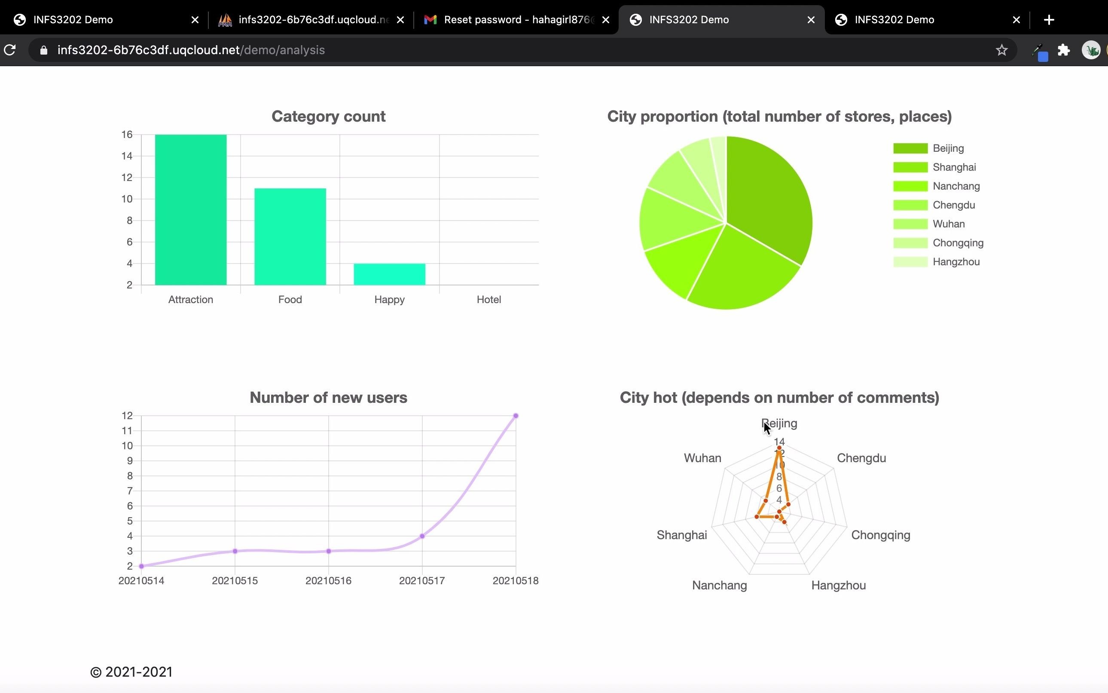Toggle Nanchang legend swatch in pie chart
Image resolution: width=1108 pixels, height=693 pixels.
(x=910, y=186)
